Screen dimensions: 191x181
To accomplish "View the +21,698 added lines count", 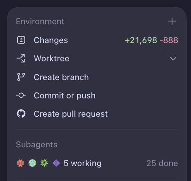I will 141,40.
